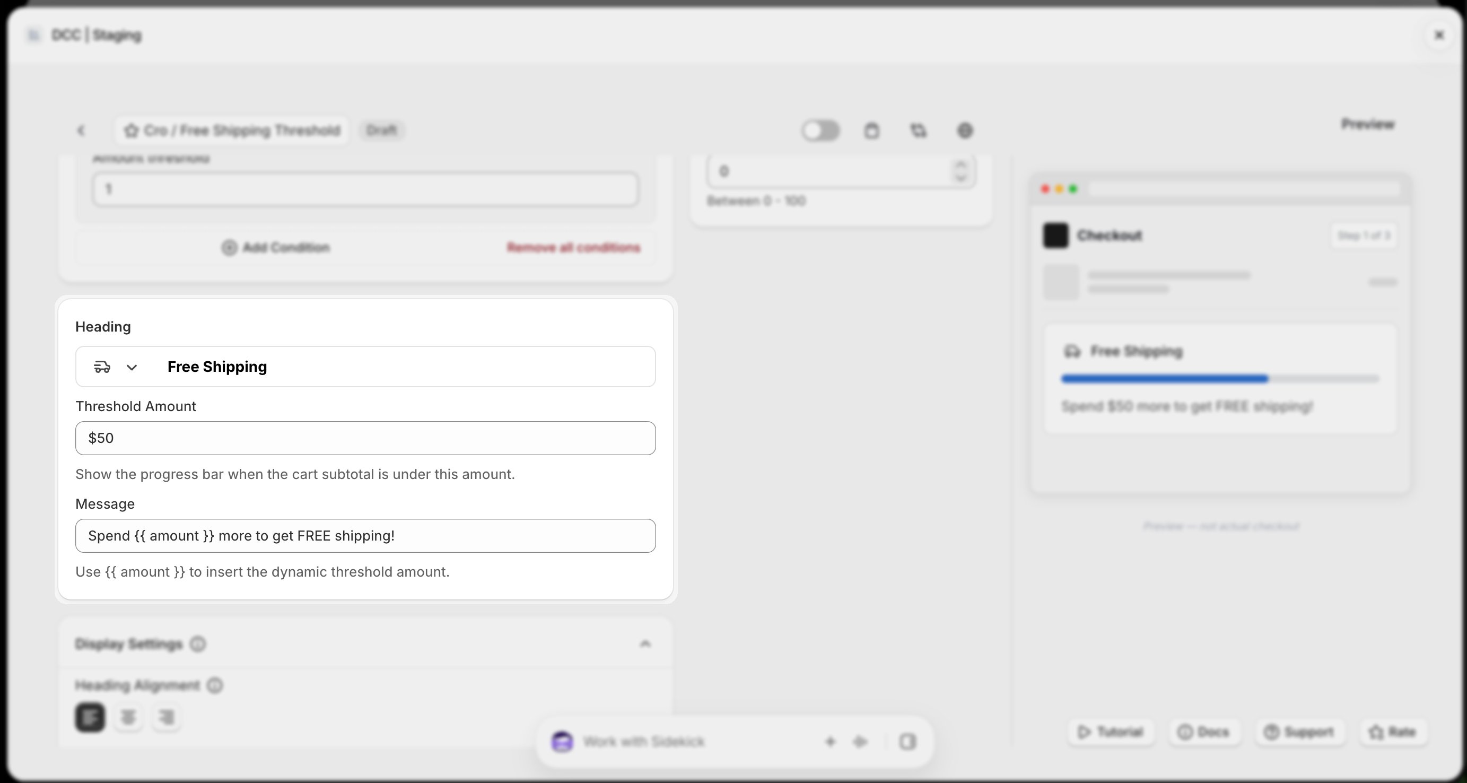Select right heading alignment
The width and height of the screenshot is (1467, 783).
coord(167,717)
